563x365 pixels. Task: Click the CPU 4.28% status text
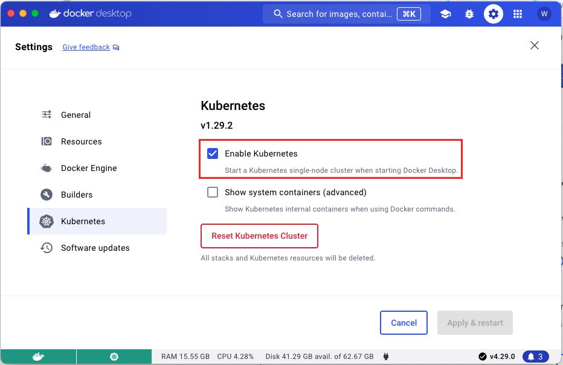click(x=235, y=357)
